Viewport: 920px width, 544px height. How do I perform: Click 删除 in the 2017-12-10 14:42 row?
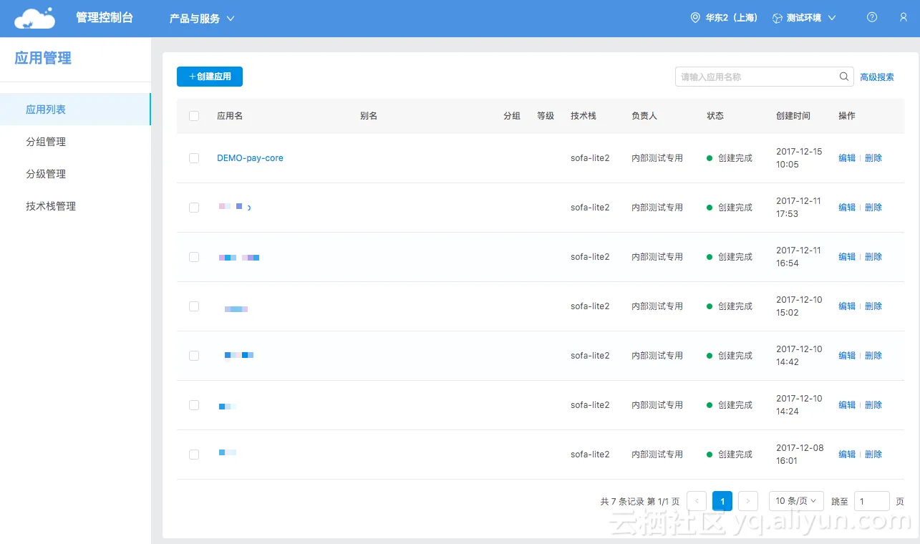[873, 356]
